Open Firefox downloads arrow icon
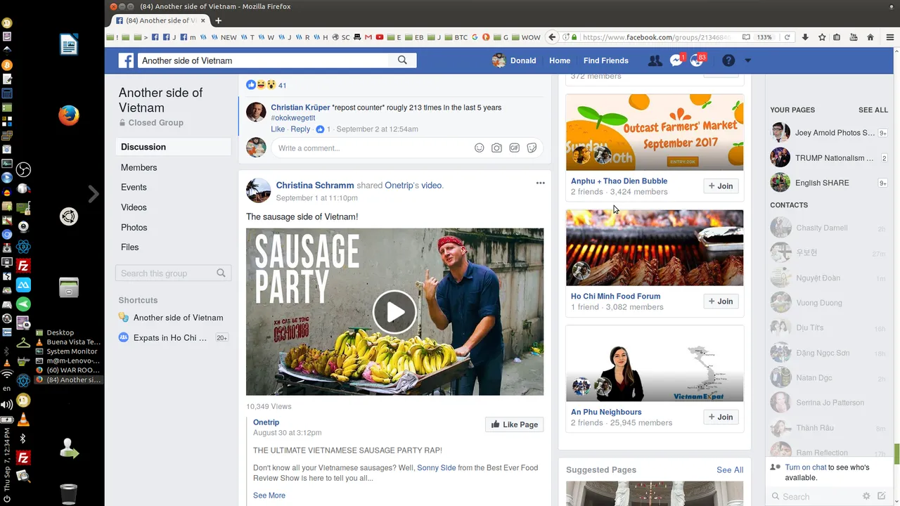 point(805,37)
